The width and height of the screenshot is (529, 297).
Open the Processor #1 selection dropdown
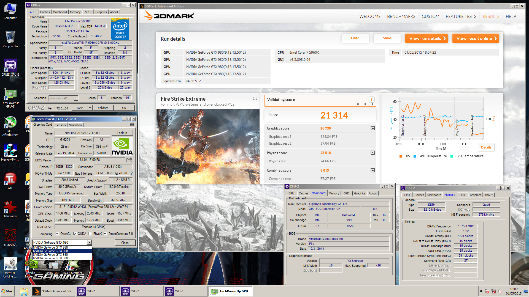point(76,98)
